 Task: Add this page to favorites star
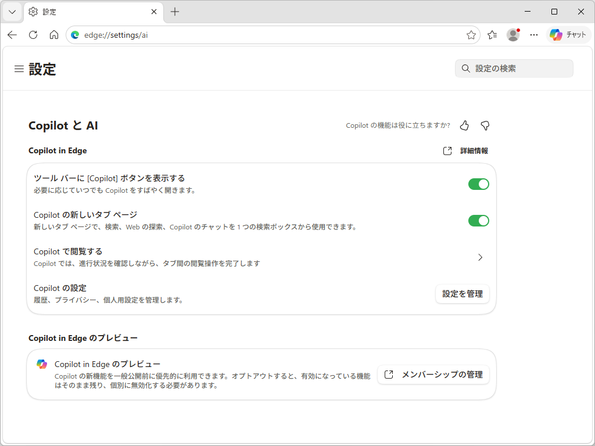tap(471, 35)
